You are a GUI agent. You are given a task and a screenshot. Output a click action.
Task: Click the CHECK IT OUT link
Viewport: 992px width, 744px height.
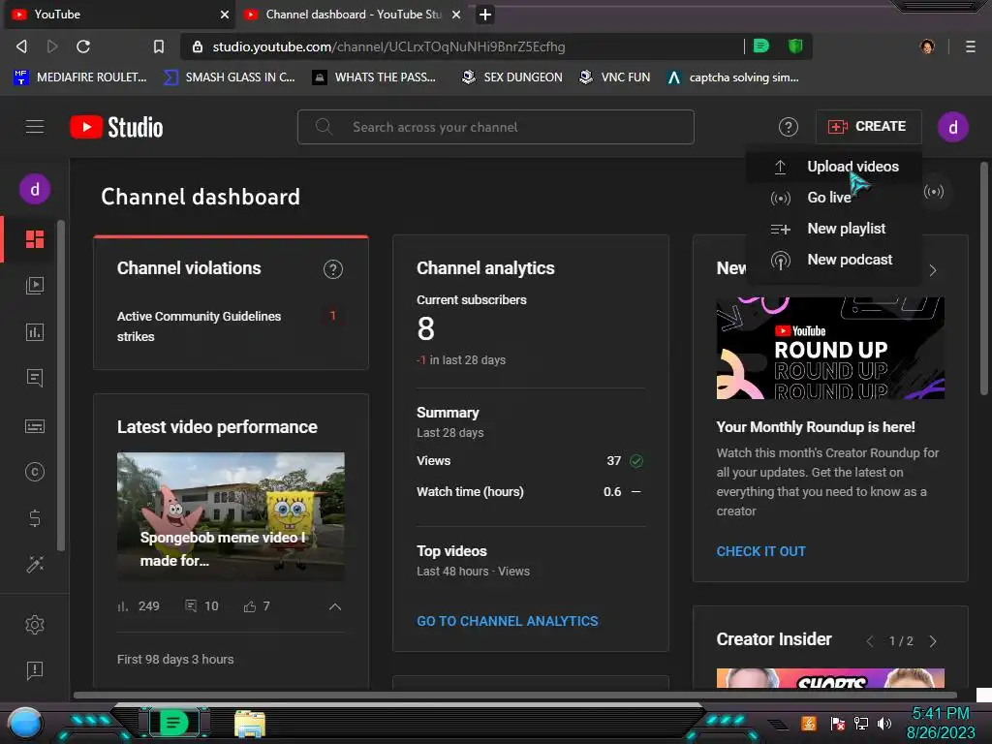760,551
